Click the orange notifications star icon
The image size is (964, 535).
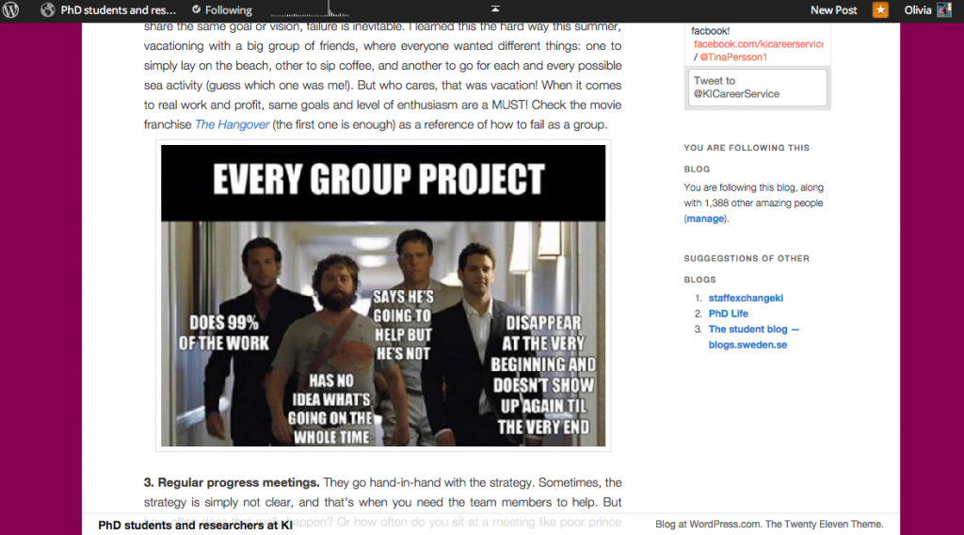click(x=880, y=10)
